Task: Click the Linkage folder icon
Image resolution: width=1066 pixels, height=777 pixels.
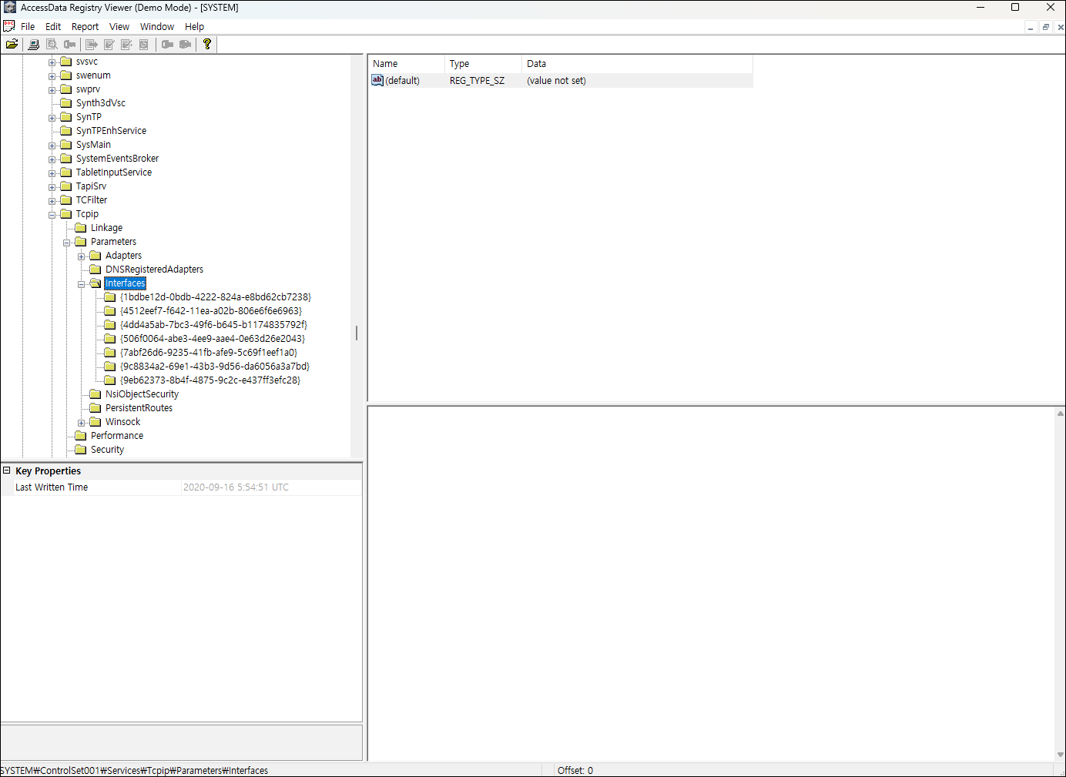Action: [x=81, y=228]
